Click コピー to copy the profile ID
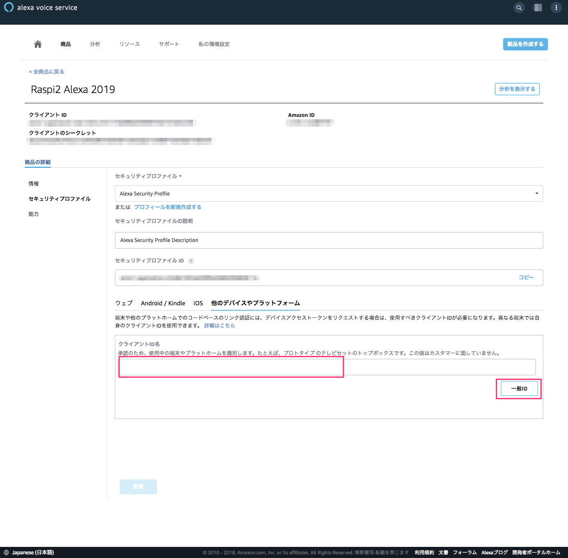The width and height of the screenshot is (568, 558). [526, 277]
